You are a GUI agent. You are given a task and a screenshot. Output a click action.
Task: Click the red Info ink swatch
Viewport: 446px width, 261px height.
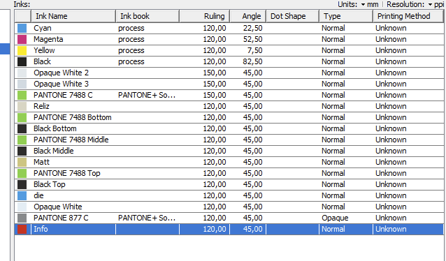pyautogui.click(x=22, y=229)
